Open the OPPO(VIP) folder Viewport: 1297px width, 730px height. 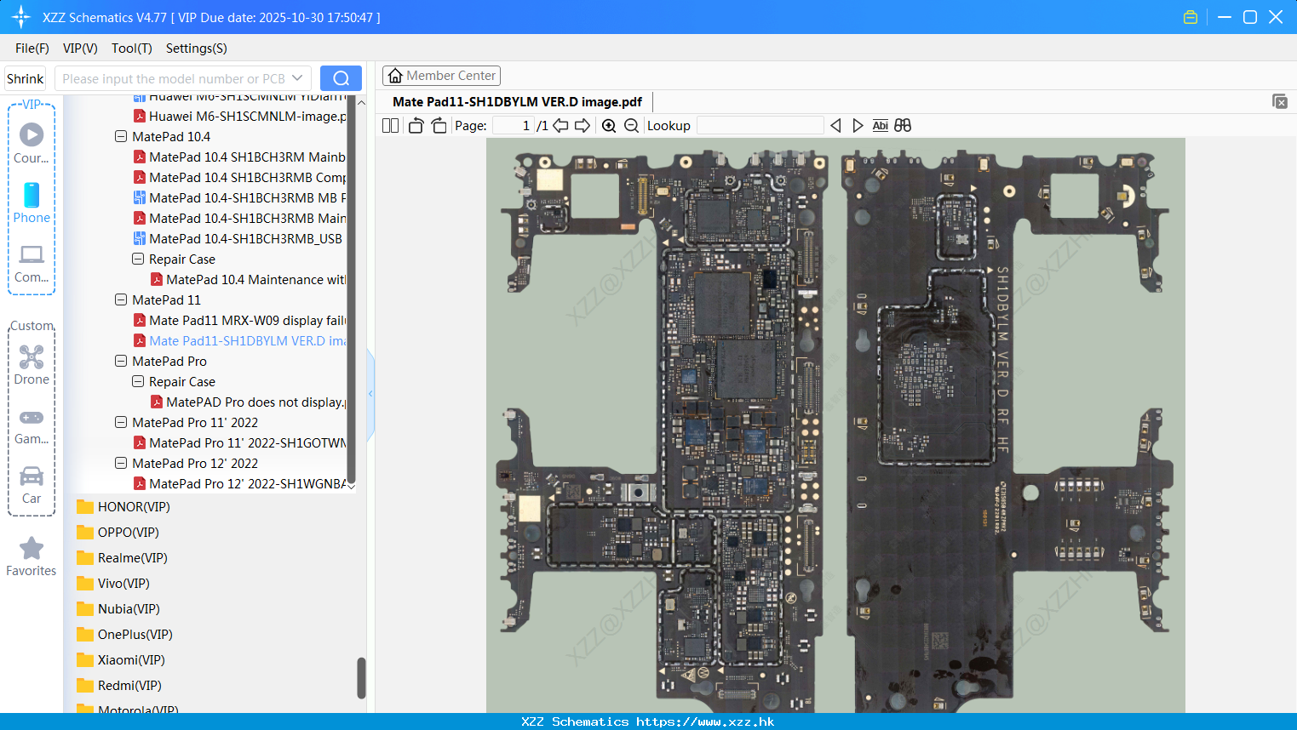point(118,532)
